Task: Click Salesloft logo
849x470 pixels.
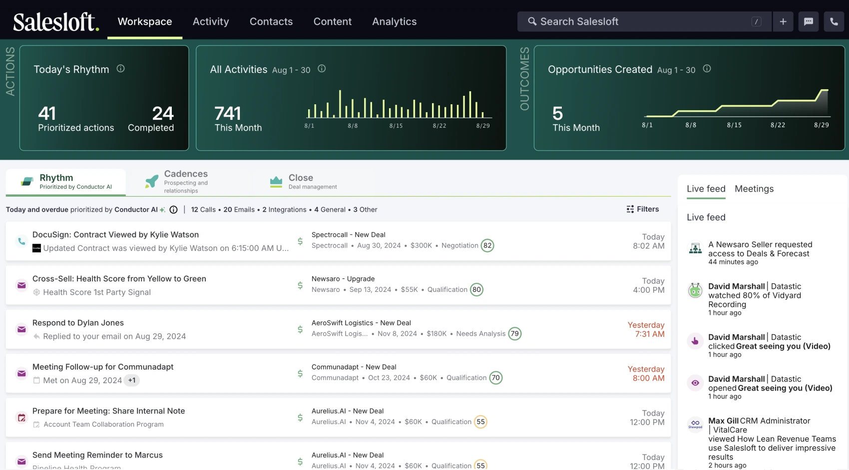Action: point(56,22)
